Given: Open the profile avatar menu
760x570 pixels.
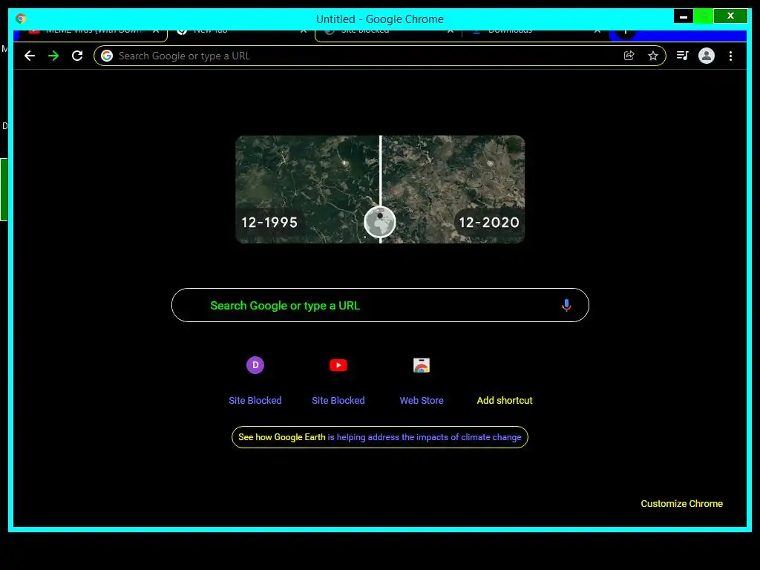Looking at the screenshot, I should pyautogui.click(x=707, y=56).
